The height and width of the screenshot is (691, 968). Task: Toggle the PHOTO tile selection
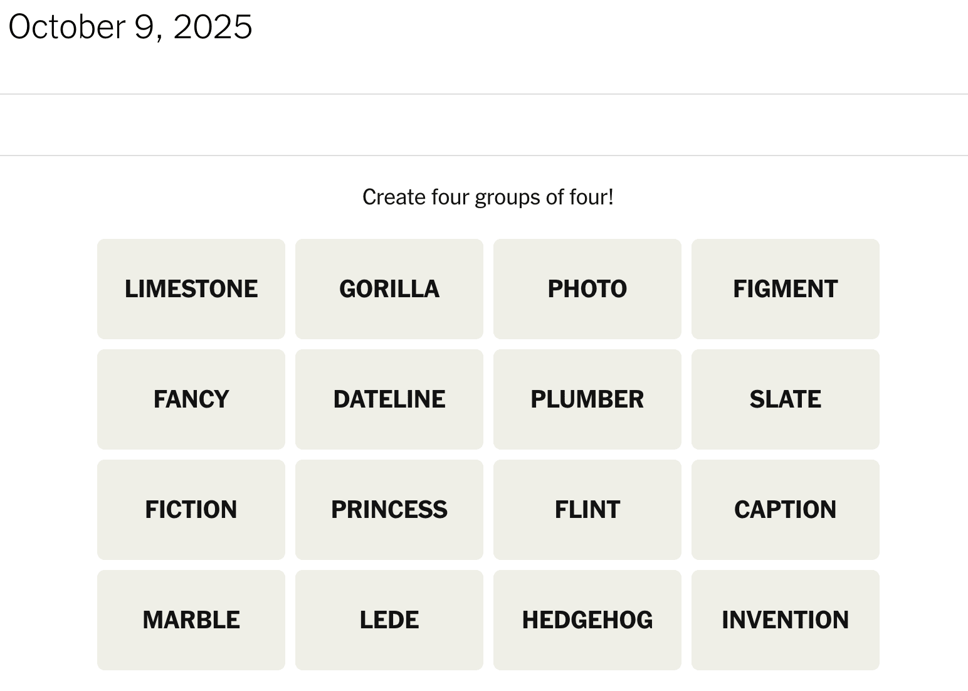pyautogui.click(x=587, y=289)
